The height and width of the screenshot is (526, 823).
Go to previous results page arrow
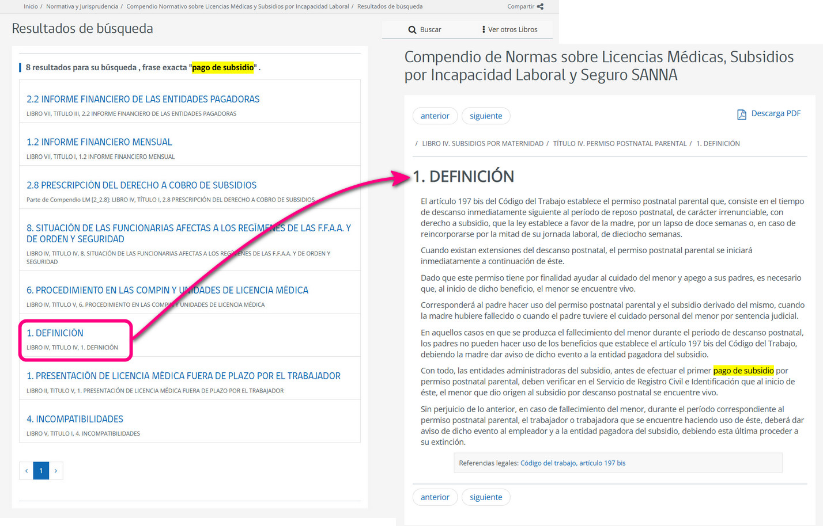(x=27, y=471)
